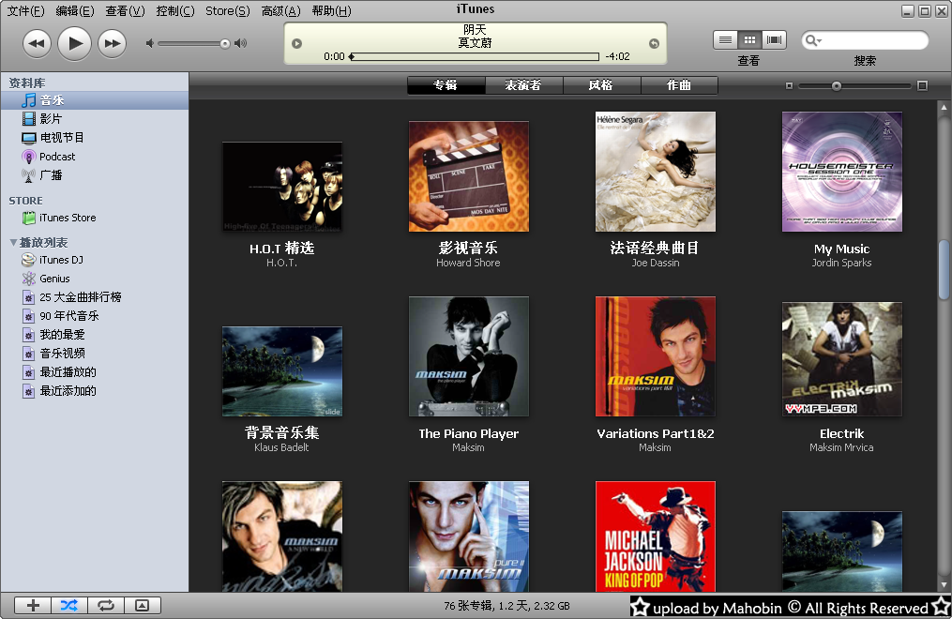Select the My Music album cover
952x619 pixels.
click(841, 172)
